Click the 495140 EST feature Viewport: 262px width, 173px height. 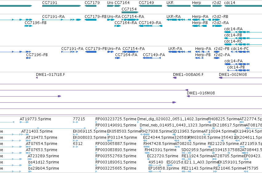(x=155, y=166)
